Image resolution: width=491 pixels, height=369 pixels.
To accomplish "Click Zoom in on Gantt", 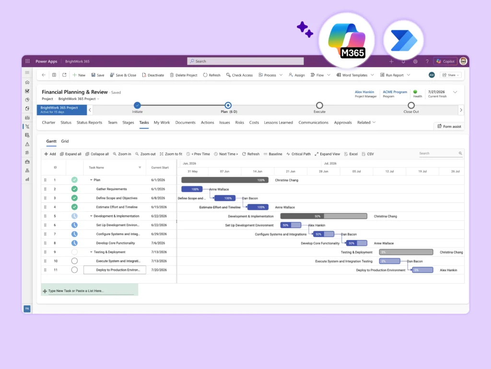I will point(122,154).
